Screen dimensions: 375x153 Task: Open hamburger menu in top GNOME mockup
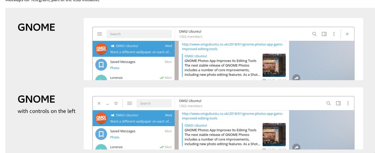pyautogui.click(x=100, y=34)
